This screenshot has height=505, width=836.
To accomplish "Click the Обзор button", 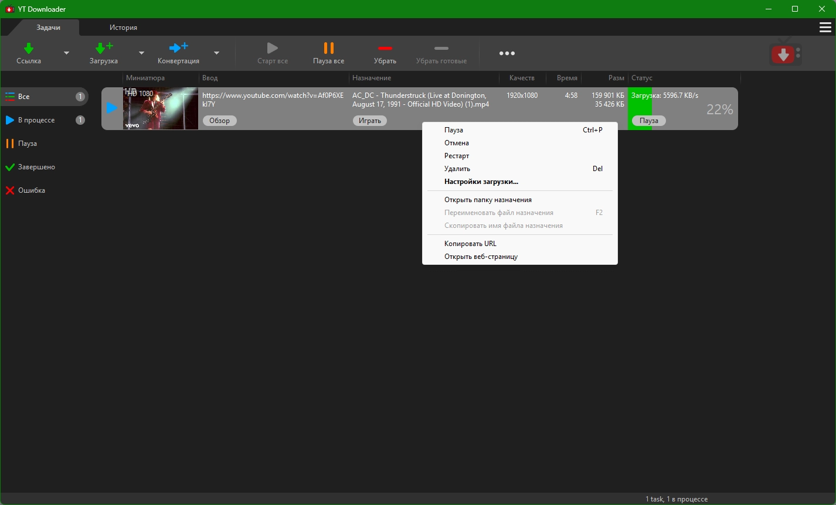I will tap(220, 121).
